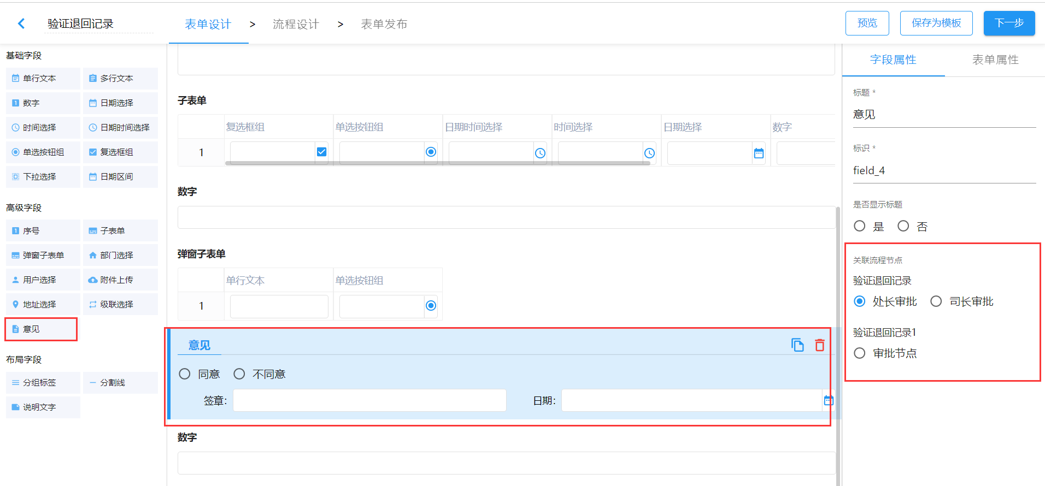Add 地址选择 advanced field
Image resolution: width=1045 pixels, height=486 pixels.
coord(43,305)
